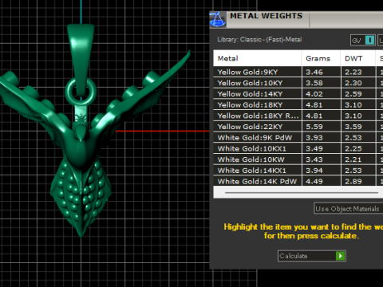Screen dimensions: 383x287
Task: Click the 2.30 DWT cell
Action: coord(357,83)
